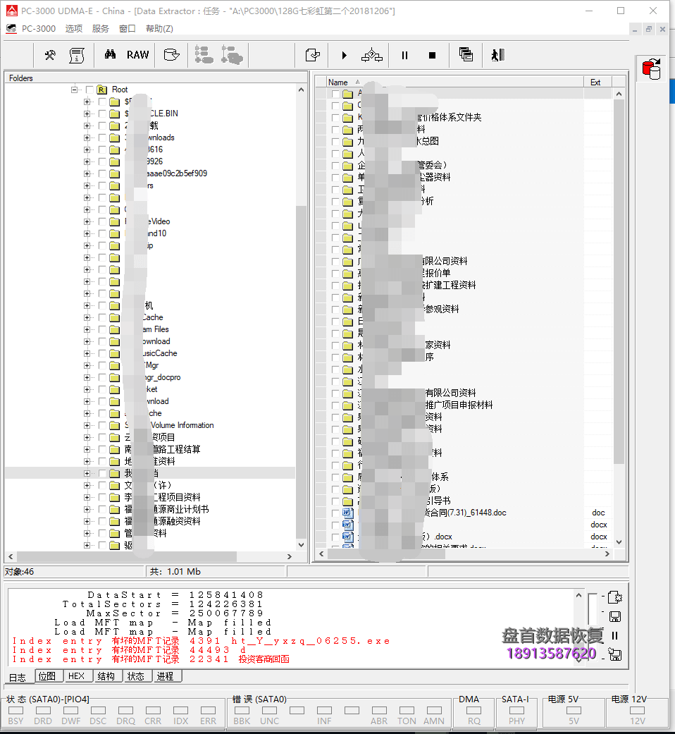Click the Stop button in toolbar
675x734 pixels.
pos(432,55)
